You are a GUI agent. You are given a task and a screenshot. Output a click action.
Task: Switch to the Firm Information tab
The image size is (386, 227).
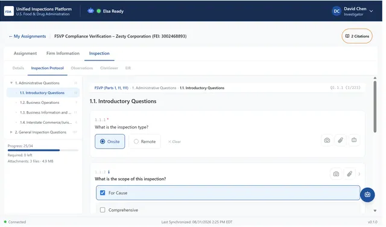63,53
